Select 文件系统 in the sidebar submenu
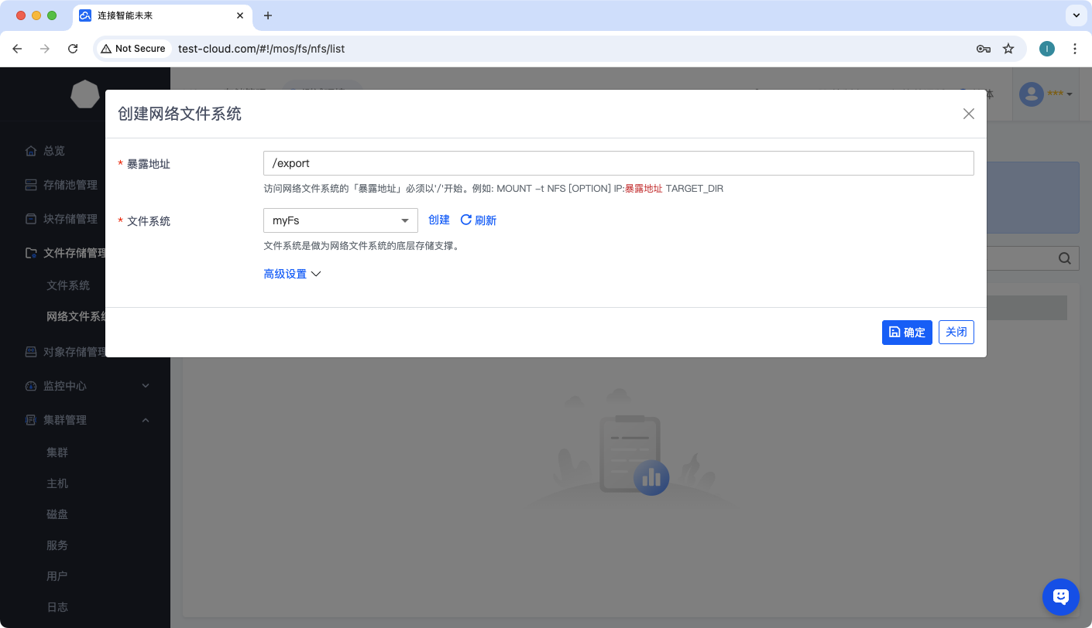The height and width of the screenshot is (628, 1092). [x=68, y=285]
